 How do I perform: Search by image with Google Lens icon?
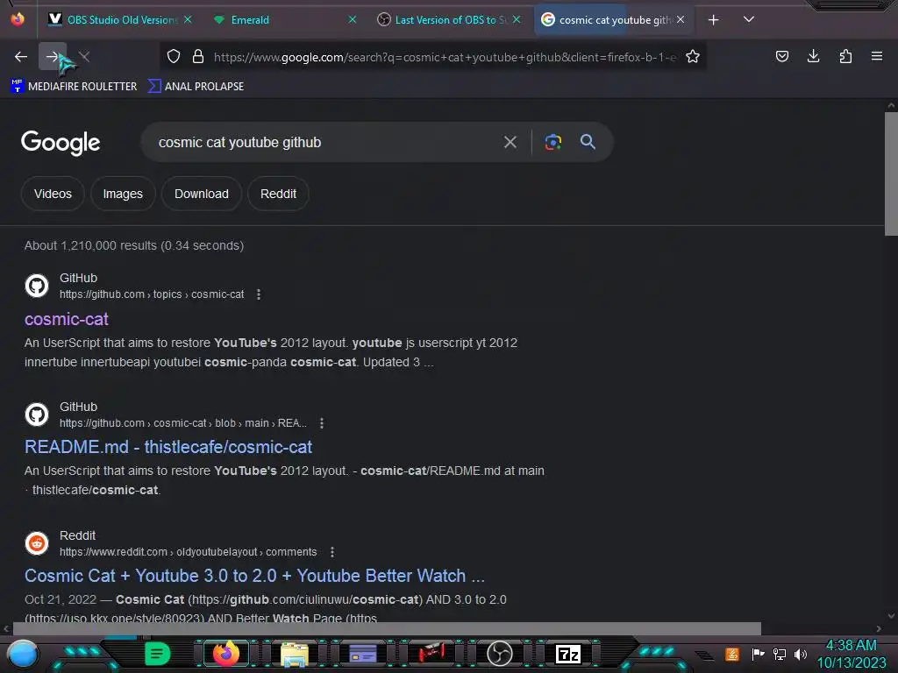coord(553,142)
